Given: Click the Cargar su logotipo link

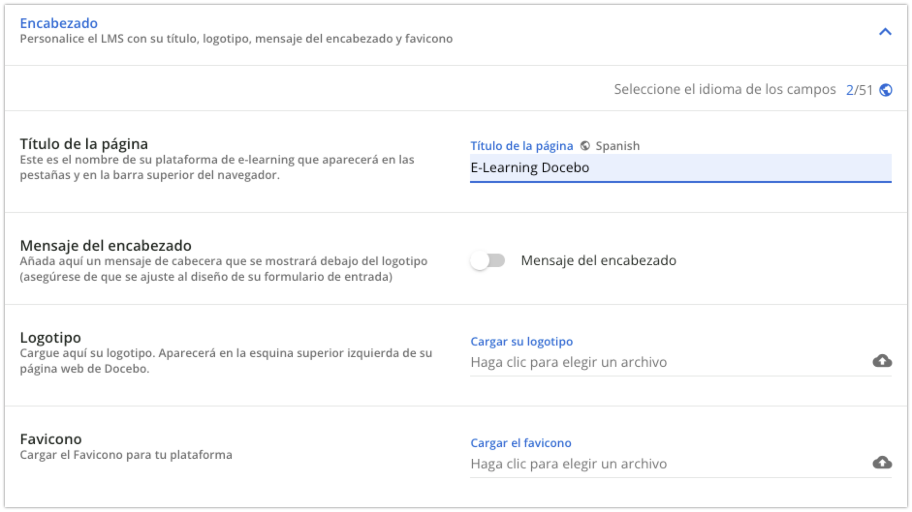Looking at the screenshot, I should tap(521, 341).
